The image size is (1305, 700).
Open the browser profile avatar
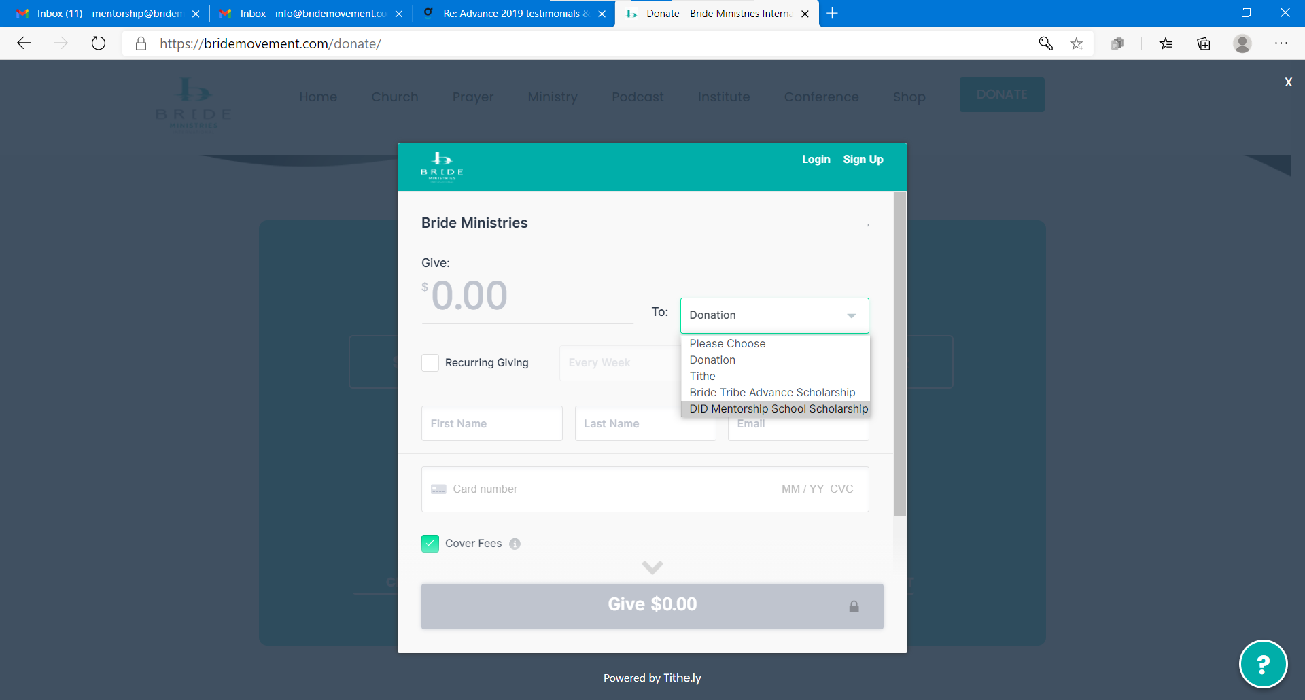[x=1242, y=43]
